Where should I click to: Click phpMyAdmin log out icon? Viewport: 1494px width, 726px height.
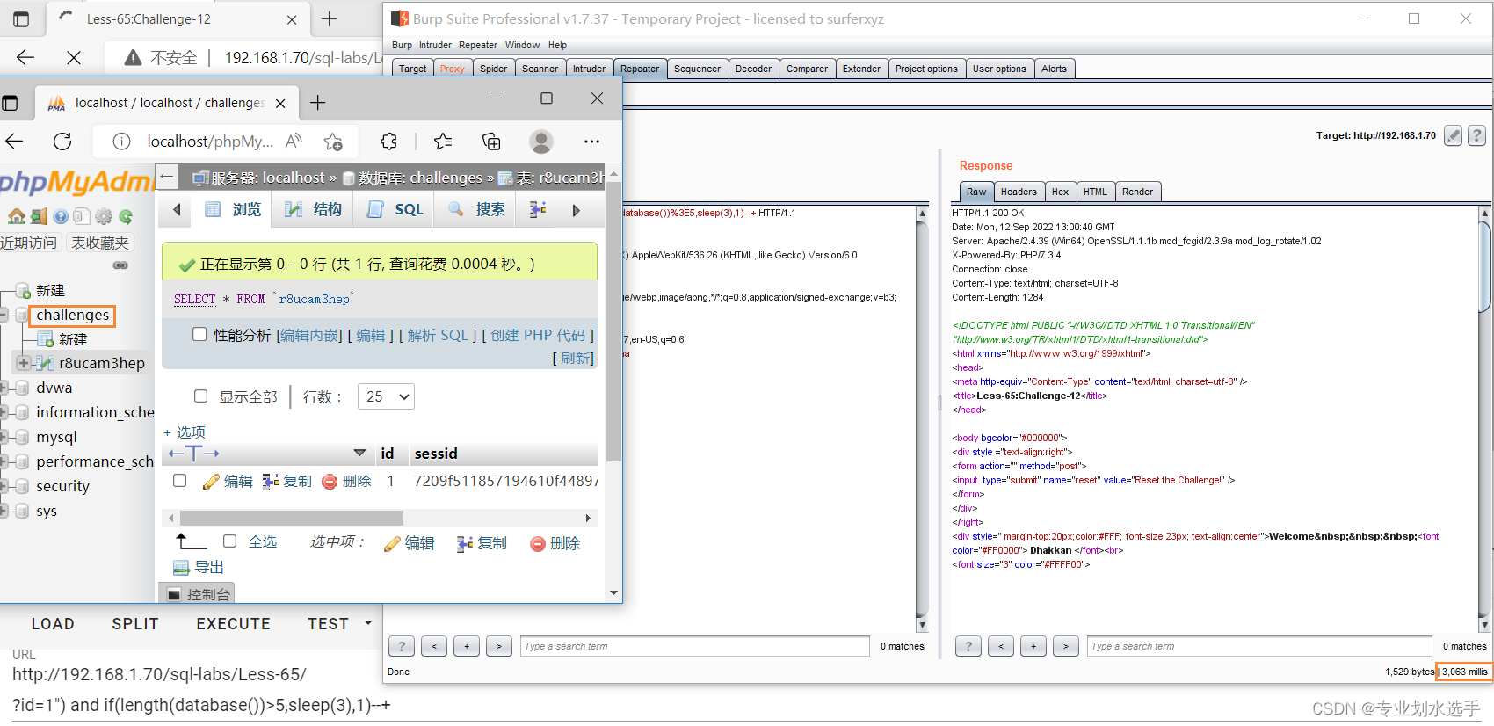pos(39,216)
